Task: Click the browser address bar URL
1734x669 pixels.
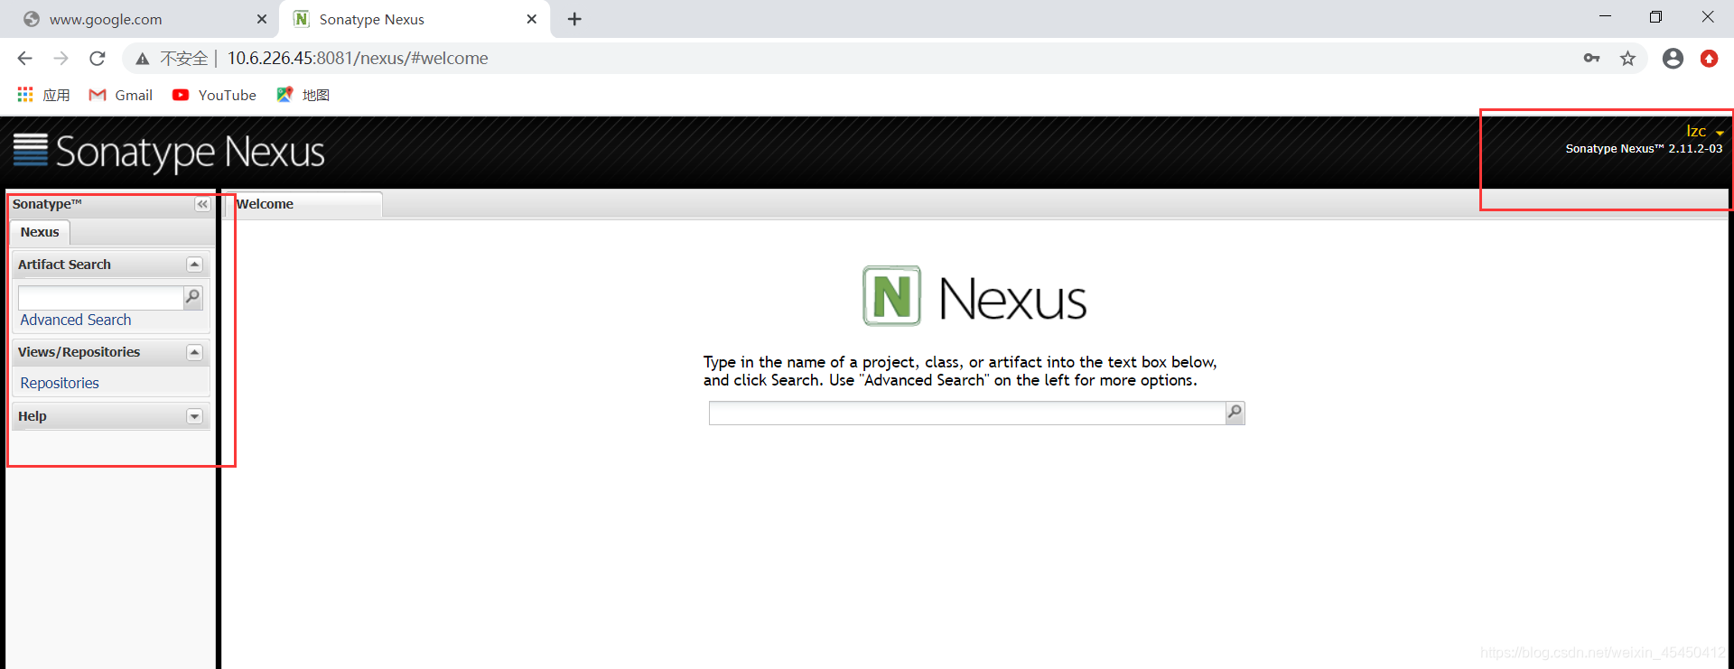Action: coord(358,59)
